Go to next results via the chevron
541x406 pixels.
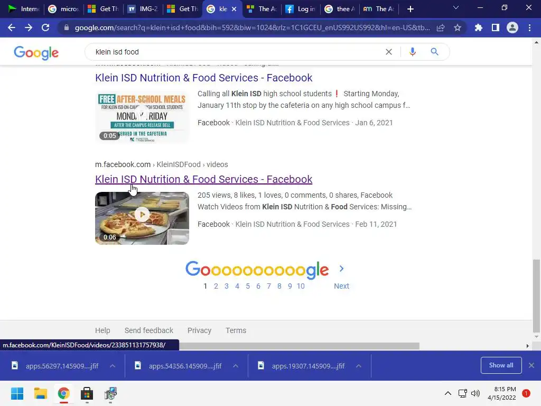click(x=341, y=269)
